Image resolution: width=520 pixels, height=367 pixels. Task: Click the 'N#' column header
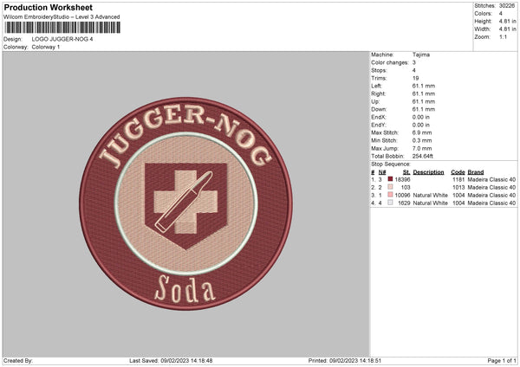pos(382,172)
